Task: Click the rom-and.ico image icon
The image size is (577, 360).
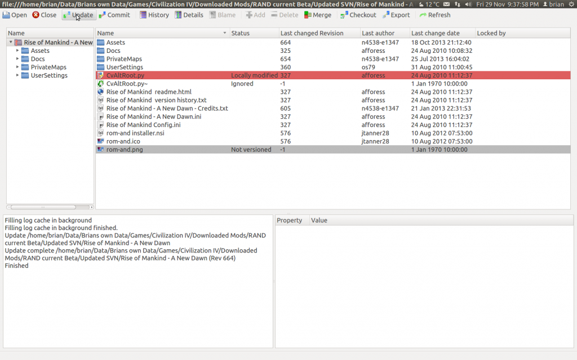Action: click(100, 141)
